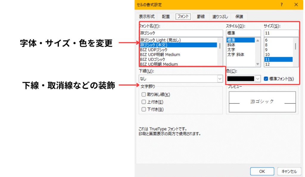Switch to the 配置 tab
305x177 pixels.
tap(166, 17)
